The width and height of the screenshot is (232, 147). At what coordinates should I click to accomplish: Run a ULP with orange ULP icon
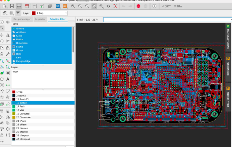65,6
